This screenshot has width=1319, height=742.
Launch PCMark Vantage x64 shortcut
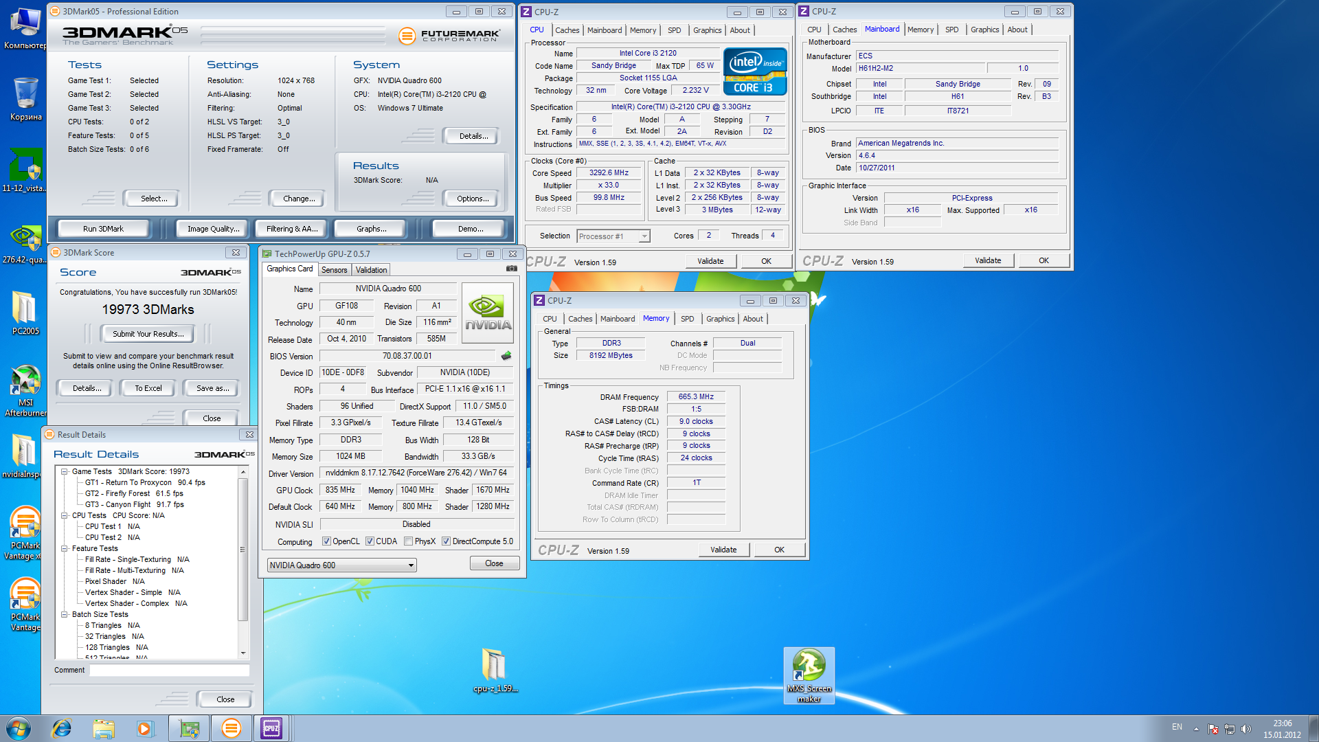25,533
